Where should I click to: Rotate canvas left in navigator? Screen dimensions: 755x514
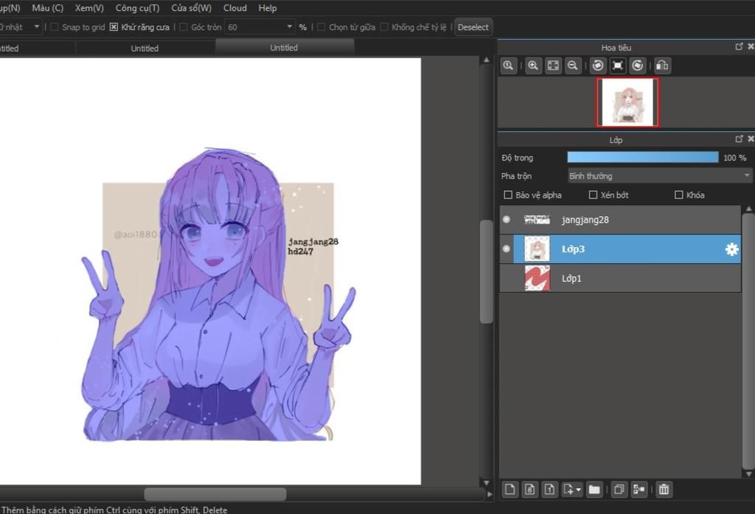click(x=598, y=66)
